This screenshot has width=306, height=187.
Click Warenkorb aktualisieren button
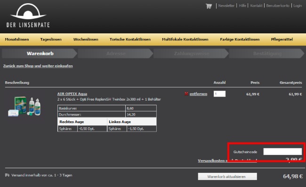click(227, 177)
